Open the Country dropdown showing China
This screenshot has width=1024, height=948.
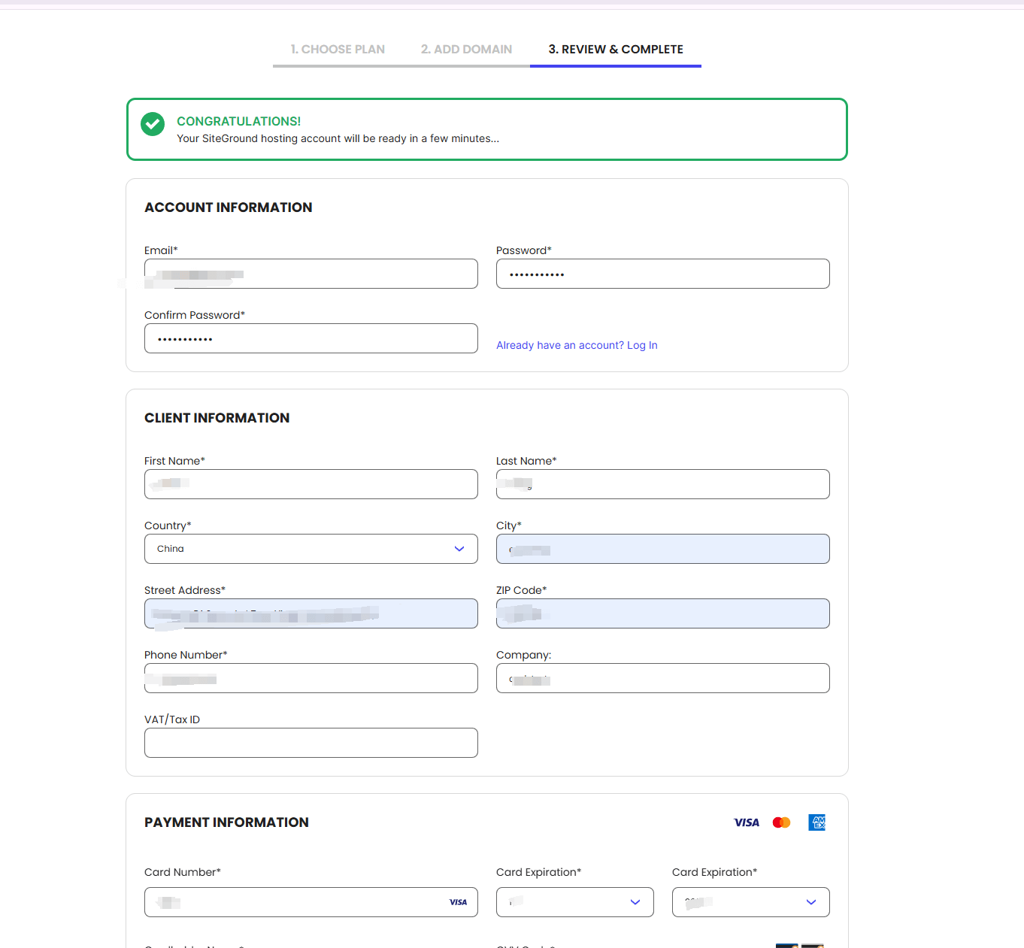[x=311, y=549]
